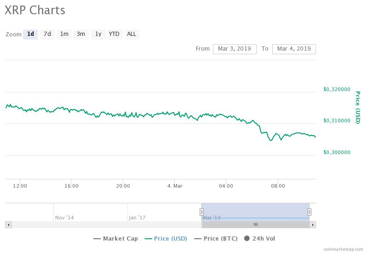Viewport: 368px width, 253px height.
Task: Click the navigator scrollbar thumb grip
Action: click(x=256, y=224)
